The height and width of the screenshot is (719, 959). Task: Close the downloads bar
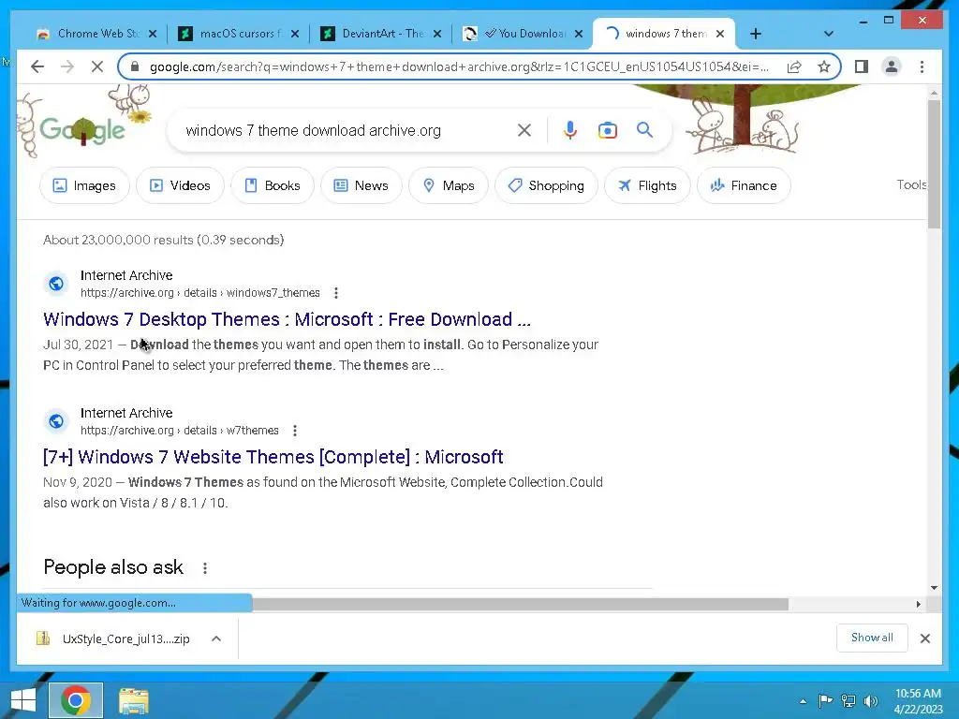924,638
